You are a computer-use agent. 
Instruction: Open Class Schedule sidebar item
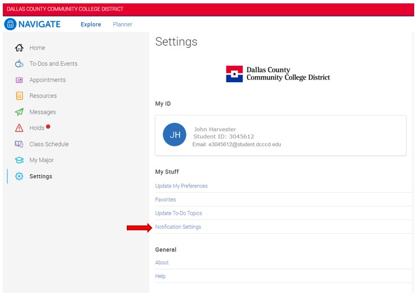pos(49,144)
